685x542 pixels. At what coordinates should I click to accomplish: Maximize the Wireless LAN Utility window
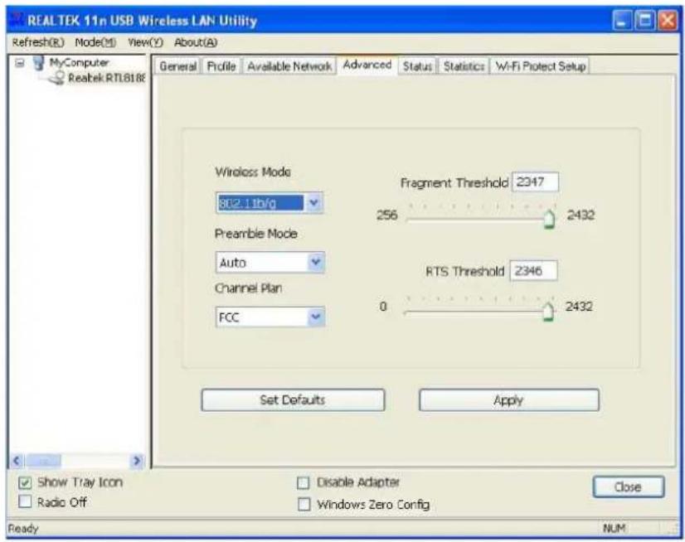(x=645, y=20)
